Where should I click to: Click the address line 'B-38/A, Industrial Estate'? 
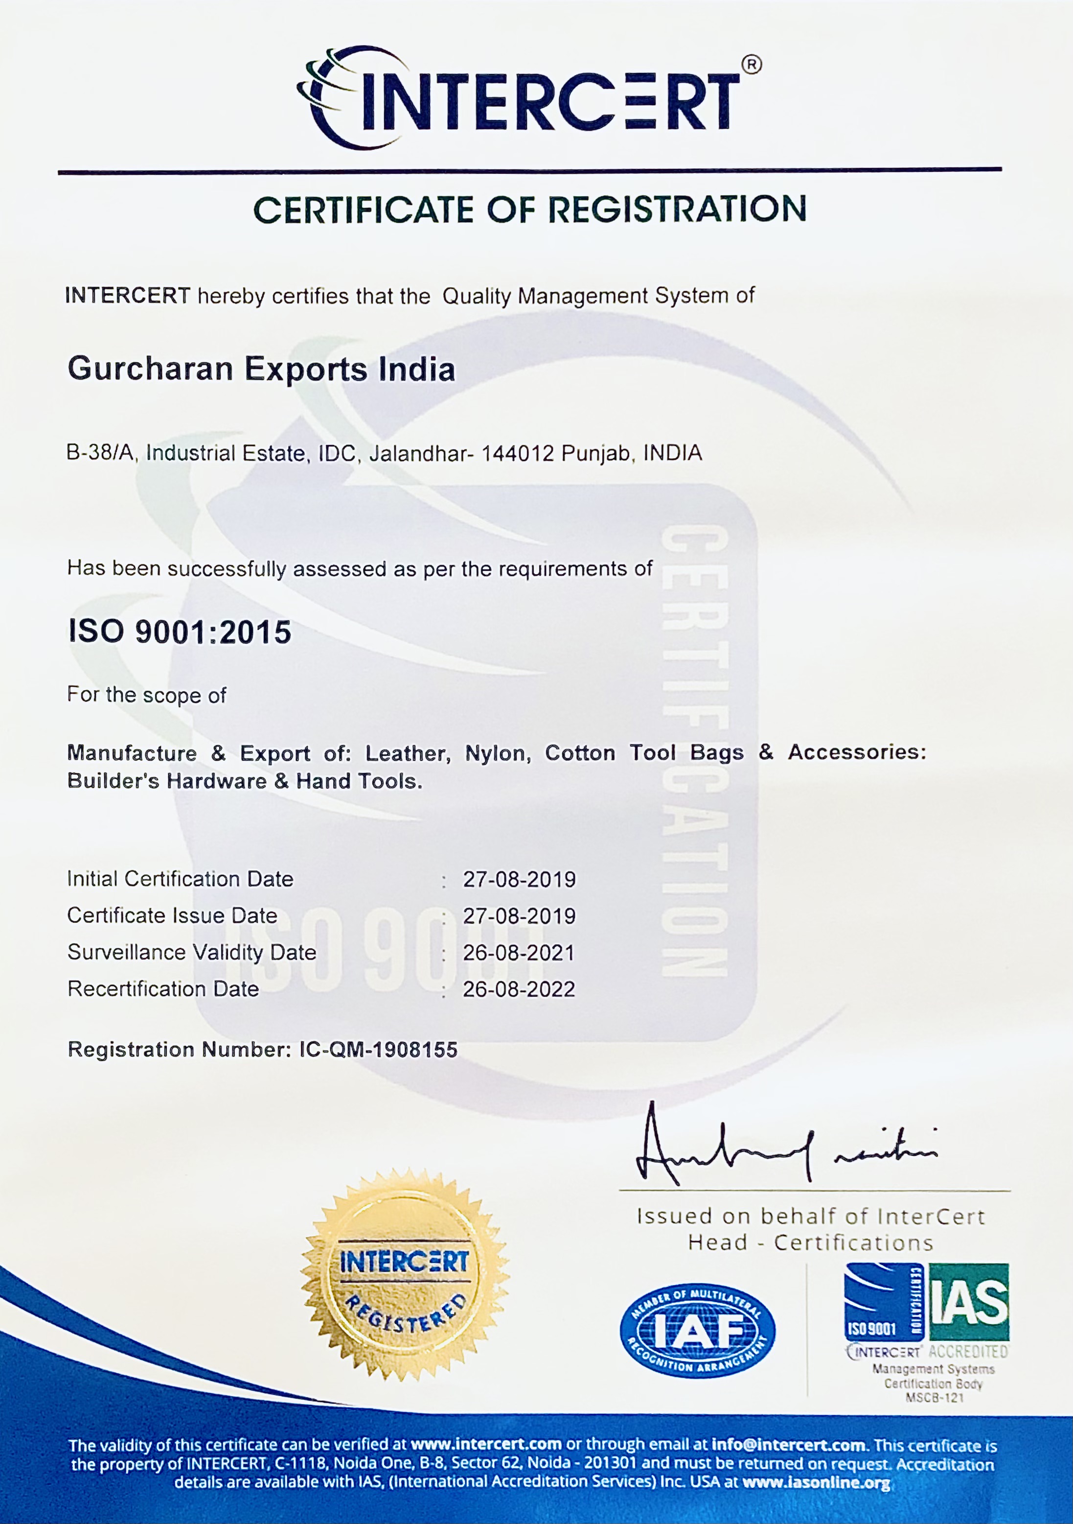[384, 453]
